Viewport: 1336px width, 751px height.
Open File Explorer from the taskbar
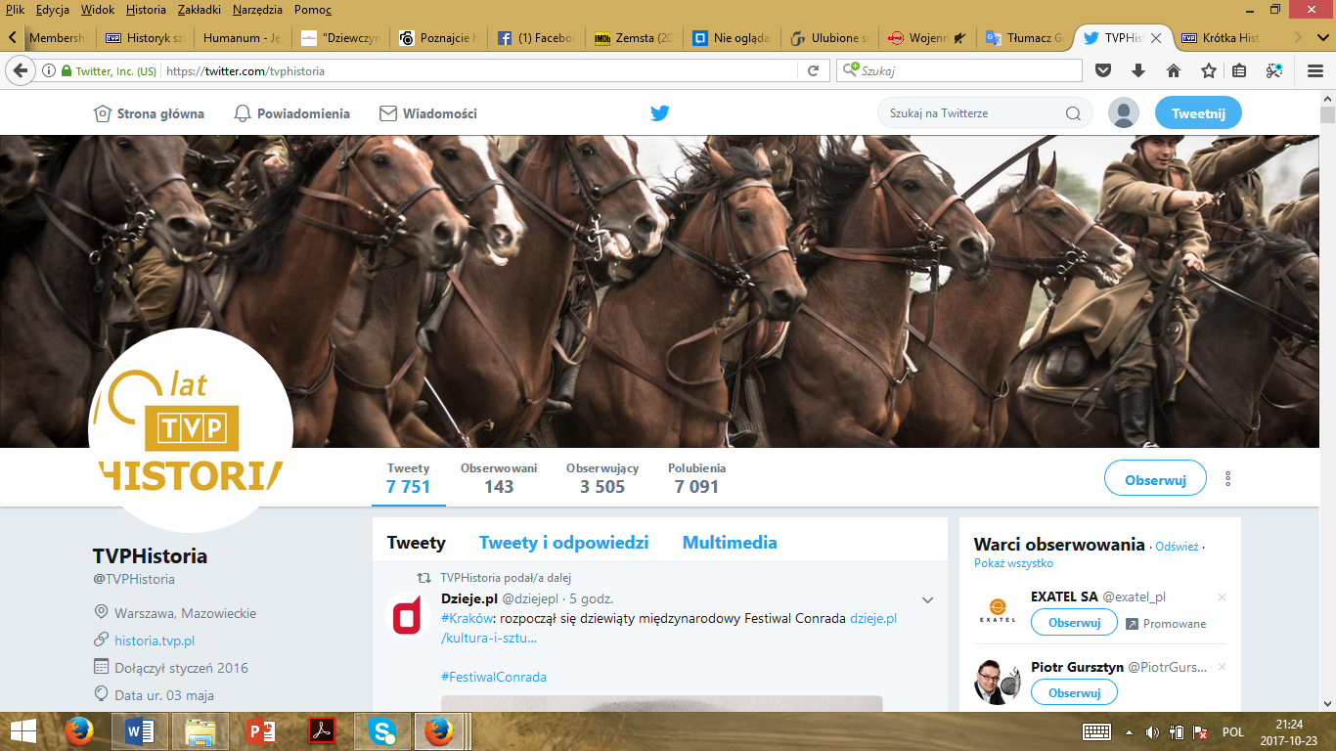coord(200,731)
